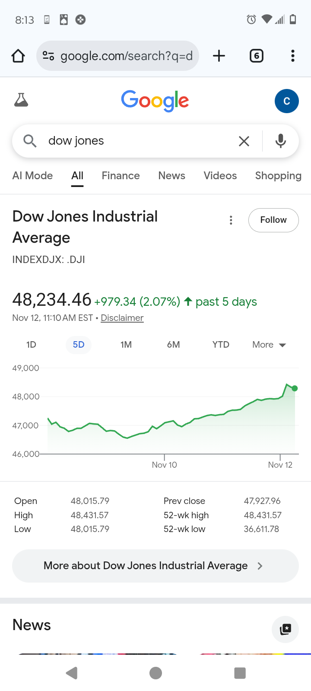Viewport: 311px width, 691px height.
Task: Clear the search query with X
Action: [x=244, y=141]
